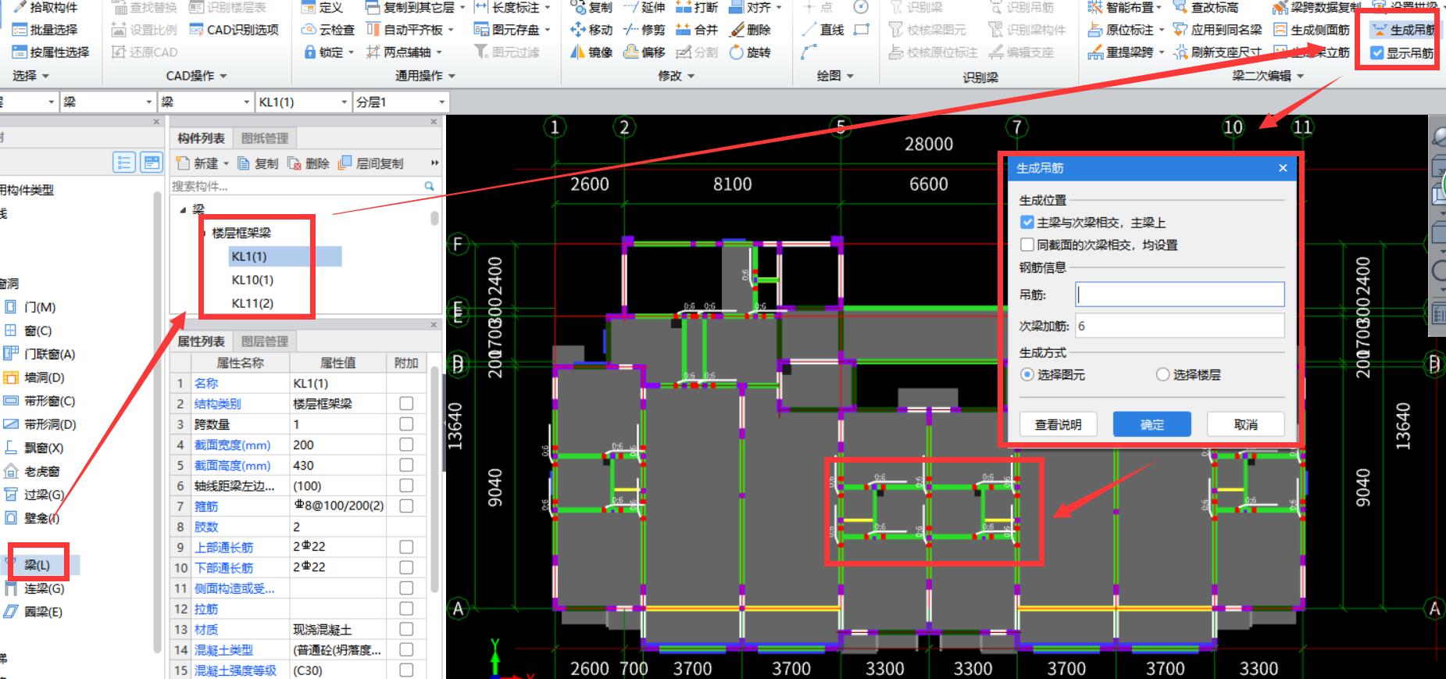Select the 拾取构件 pick component tool

coord(45,8)
